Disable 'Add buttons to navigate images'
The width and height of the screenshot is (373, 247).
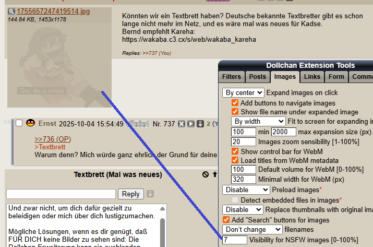coord(235,103)
